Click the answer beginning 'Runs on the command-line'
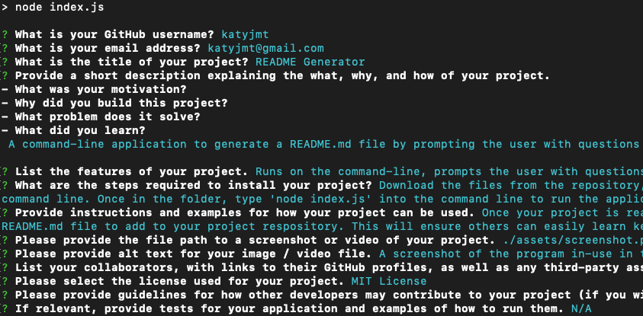The width and height of the screenshot is (643, 316). (x=448, y=171)
